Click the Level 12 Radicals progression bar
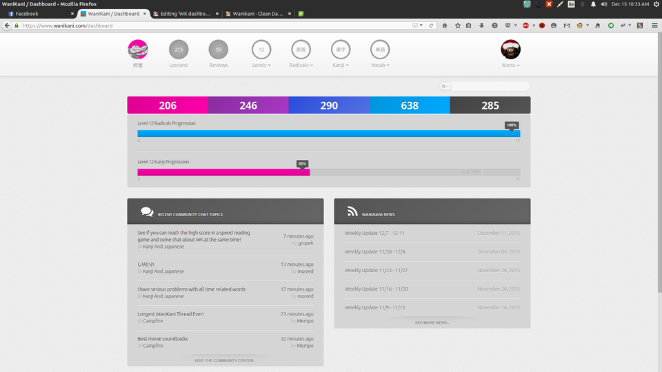Screen dimensions: 662x372 tap(329, 134)
